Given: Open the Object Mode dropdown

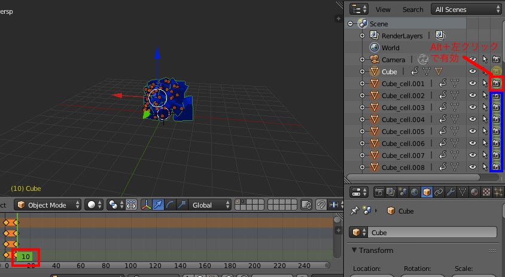Looking at the screenshot, I should pyautogui.click(x=47, y=205).
